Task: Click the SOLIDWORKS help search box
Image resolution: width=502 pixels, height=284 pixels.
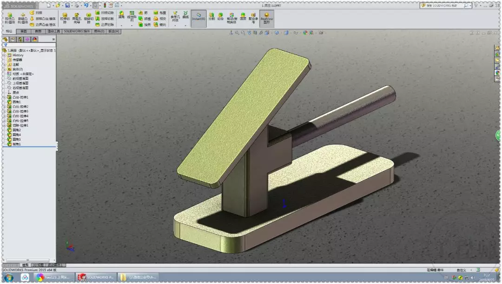Action: pos(445,6)
